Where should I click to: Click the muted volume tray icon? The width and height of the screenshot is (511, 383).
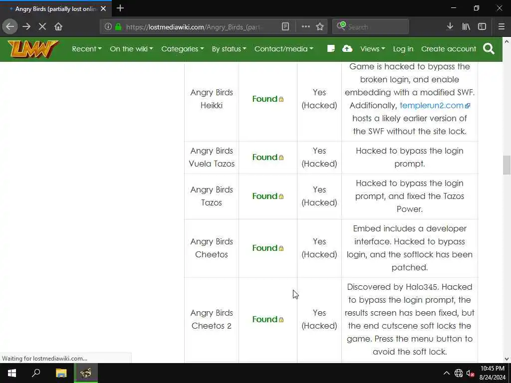click(x=470, y=373)
